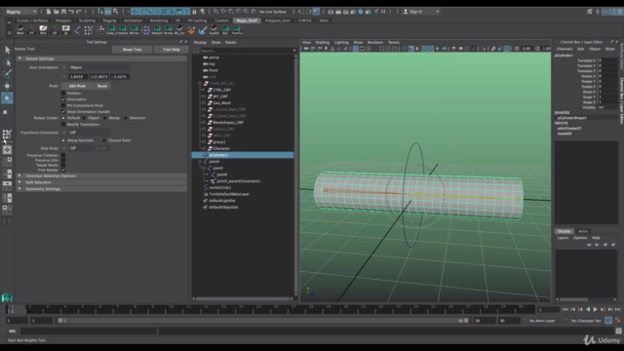The height and width of the screenshot is (351, 624).
Task: Click the script editor icon at bottom right
Action: tap(618, 331)
